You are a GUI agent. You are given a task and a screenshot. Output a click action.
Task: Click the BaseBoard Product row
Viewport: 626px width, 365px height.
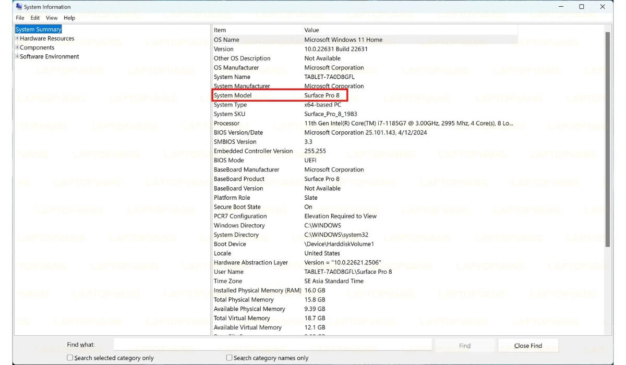coord(365,179)
